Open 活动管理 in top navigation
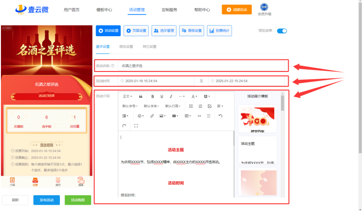 [137, 10]
